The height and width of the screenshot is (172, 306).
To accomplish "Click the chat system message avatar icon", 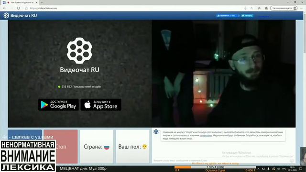I will coord(156,132).
